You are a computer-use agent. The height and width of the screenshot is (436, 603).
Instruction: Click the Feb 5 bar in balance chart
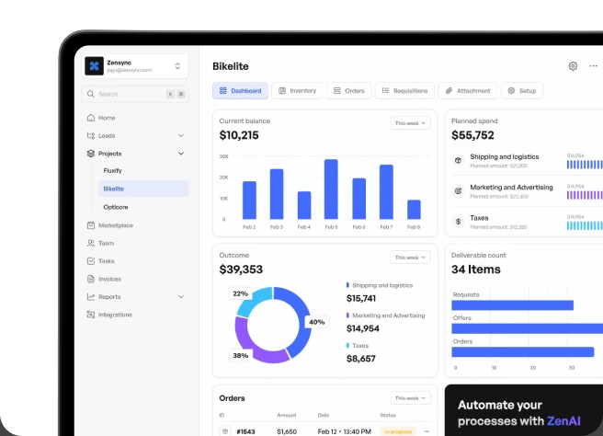[x=331, y=189]
